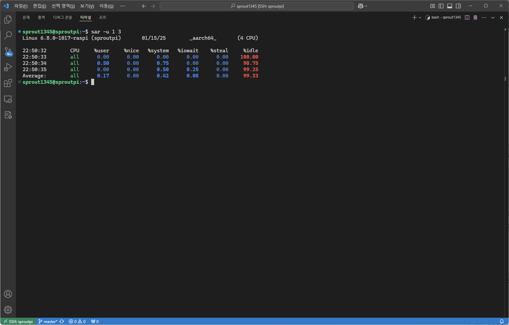The image size is (509, 325).
Task: Click the terminal prompt cursor
Action: click(x=93, y=82)
